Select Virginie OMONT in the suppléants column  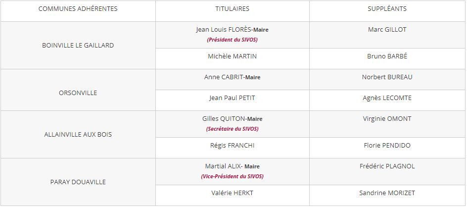[x=387, y=119]
